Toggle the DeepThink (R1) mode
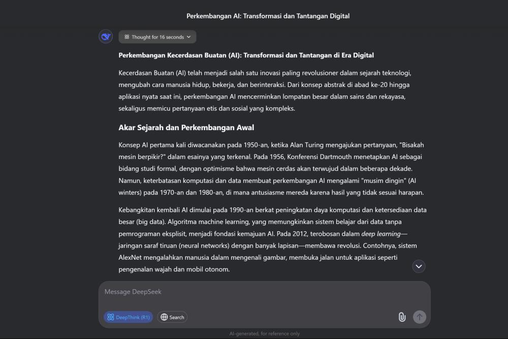508x339 pixels. pos(129,317)
